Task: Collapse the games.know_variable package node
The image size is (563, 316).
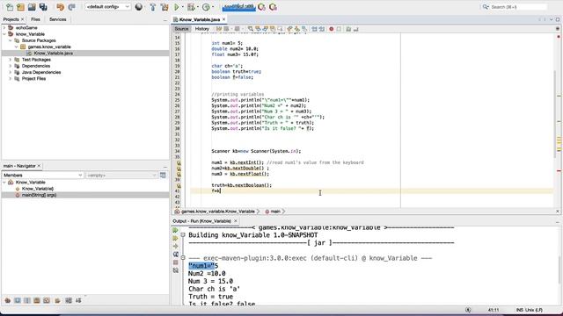Action: pos(17,47)
